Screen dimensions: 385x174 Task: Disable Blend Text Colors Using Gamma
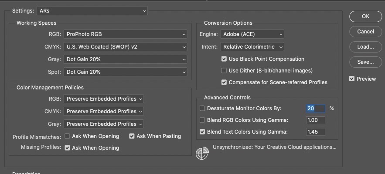tap(202, 132)
